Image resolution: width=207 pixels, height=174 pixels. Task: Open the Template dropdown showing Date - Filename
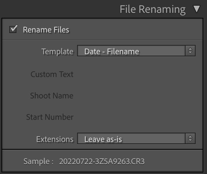click(136, 51)
